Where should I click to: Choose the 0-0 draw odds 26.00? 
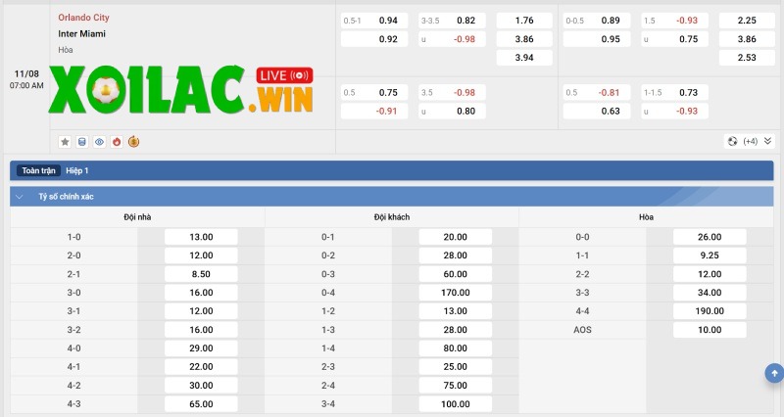(x=710, y=237)
